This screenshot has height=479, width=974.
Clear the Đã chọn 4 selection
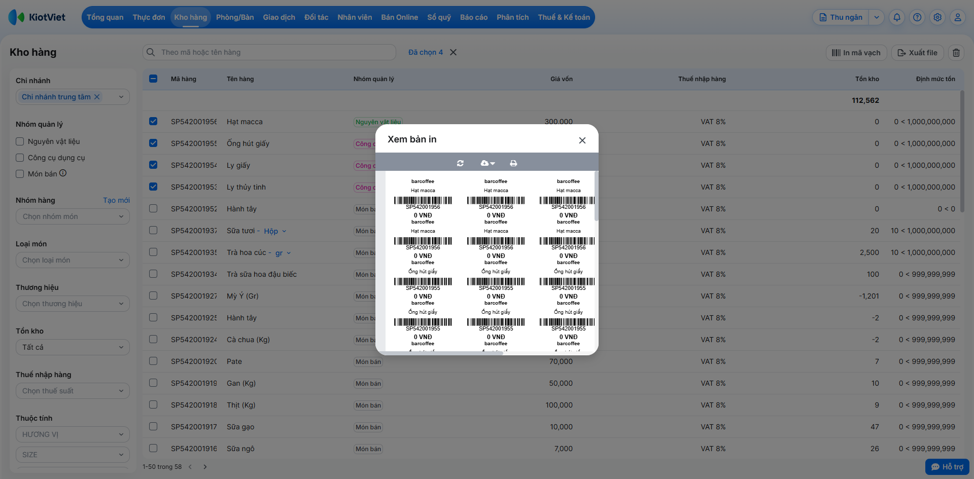(454, 52)
